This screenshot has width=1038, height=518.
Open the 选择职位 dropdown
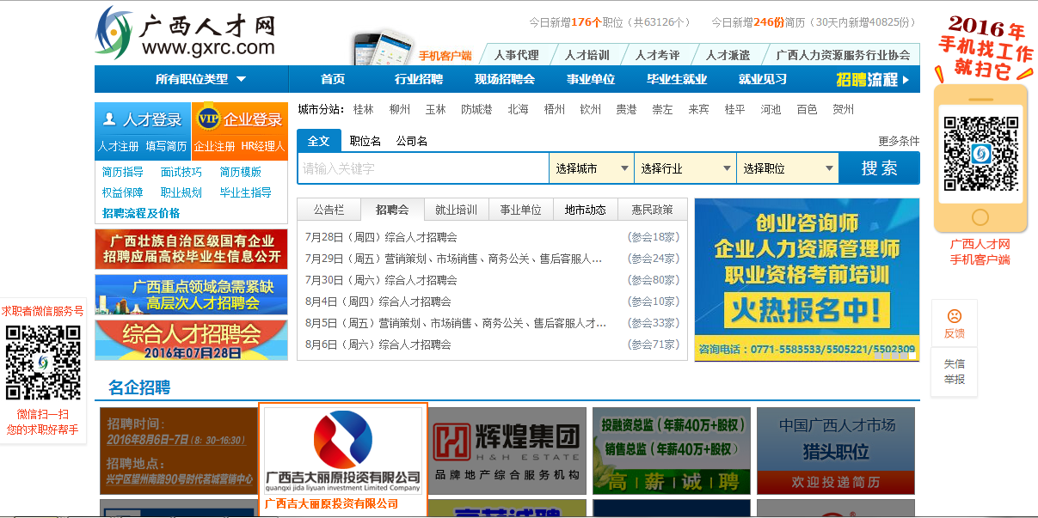(788, 168)
